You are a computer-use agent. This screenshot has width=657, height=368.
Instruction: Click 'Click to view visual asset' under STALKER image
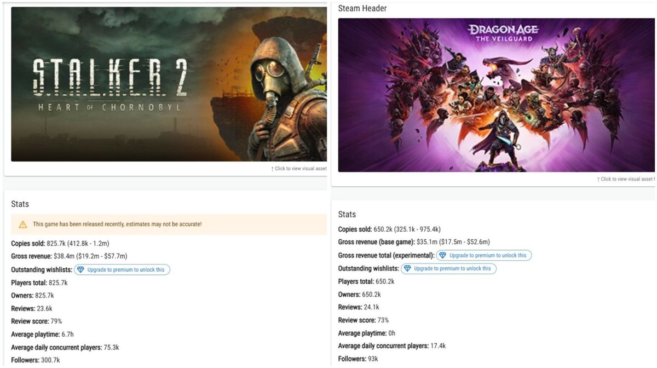tap(299, 169)
